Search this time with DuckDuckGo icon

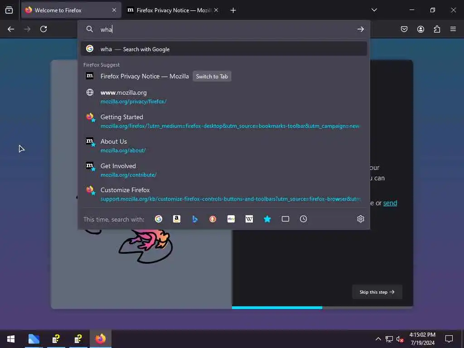coord(213,219)
